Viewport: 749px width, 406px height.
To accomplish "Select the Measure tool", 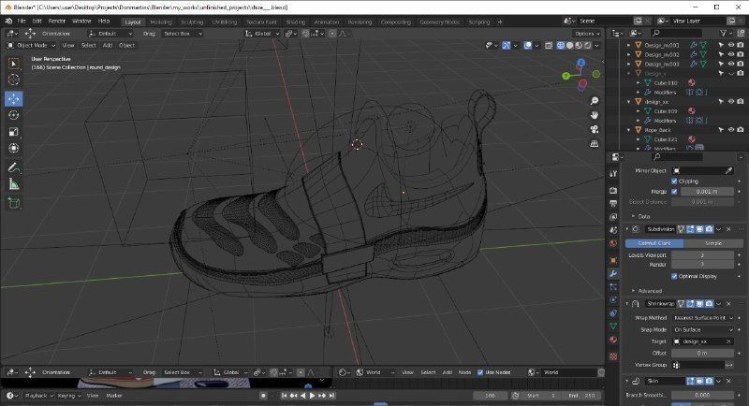I will (x=14, y=184).
